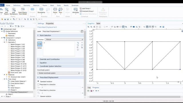183x103 pixels.
Task: Select the General notation radio button
Action: (38, 96)
